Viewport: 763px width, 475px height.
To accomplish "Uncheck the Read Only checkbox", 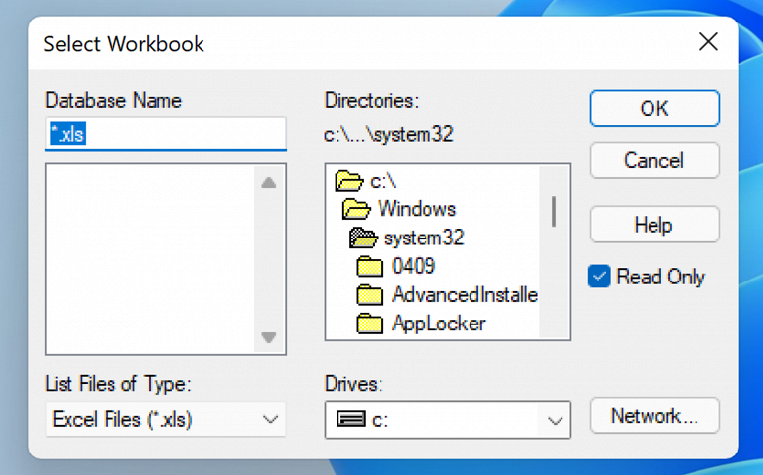I will point(599,277).
